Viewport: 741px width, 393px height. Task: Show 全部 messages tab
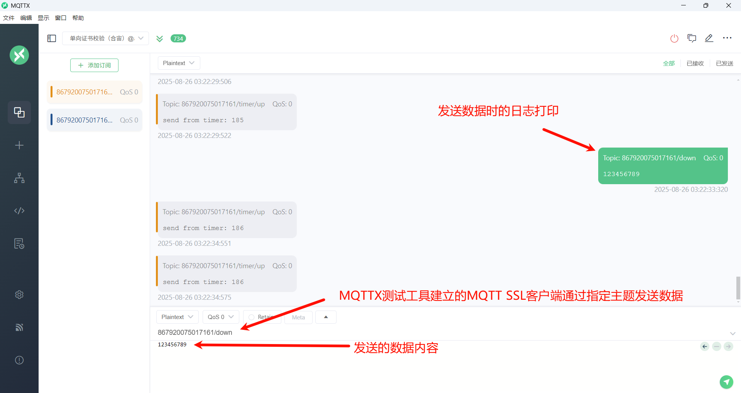669,63
